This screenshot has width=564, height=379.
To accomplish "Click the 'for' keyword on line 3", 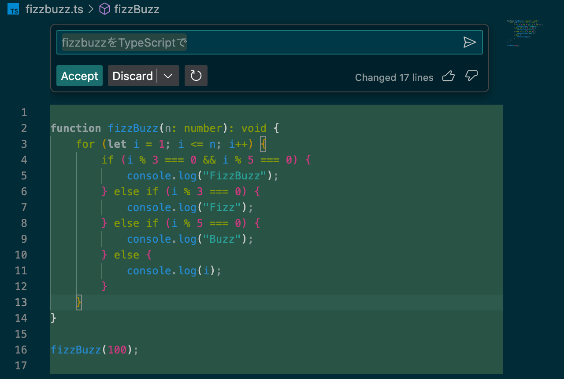I will pos(85,144).
